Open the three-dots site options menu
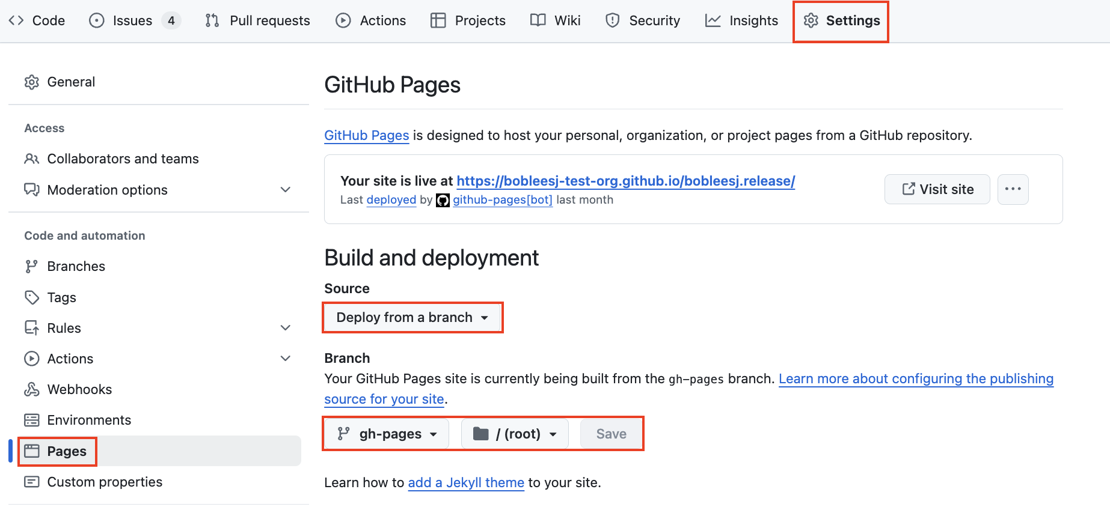This screenshot has width=1110, height=507. (x=1013, y=189)
